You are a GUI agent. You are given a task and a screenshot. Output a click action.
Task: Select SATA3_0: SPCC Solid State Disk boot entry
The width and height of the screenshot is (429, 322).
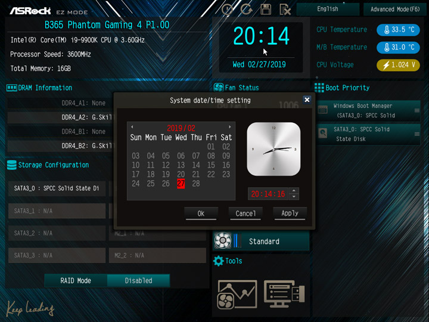click(369, 134)
